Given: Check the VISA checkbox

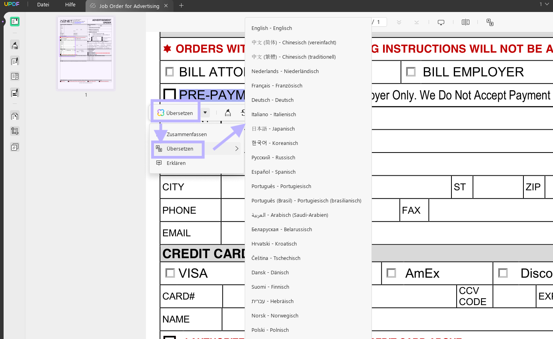Looking at the screenshot, I should pyautogui.click(x=170, y=273).
